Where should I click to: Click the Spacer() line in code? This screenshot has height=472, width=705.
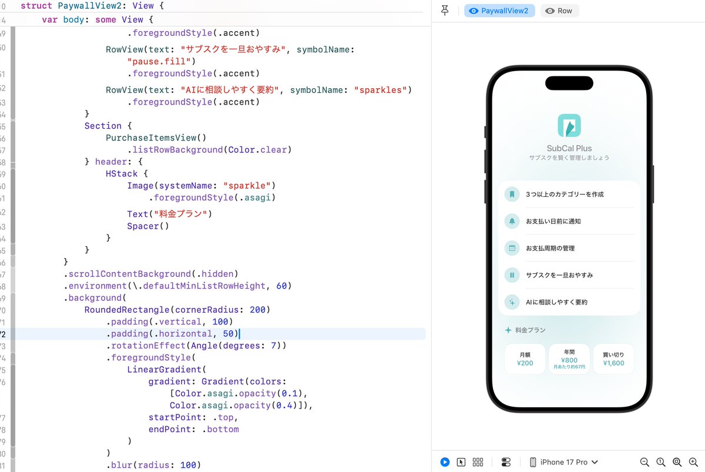[148, 226]
